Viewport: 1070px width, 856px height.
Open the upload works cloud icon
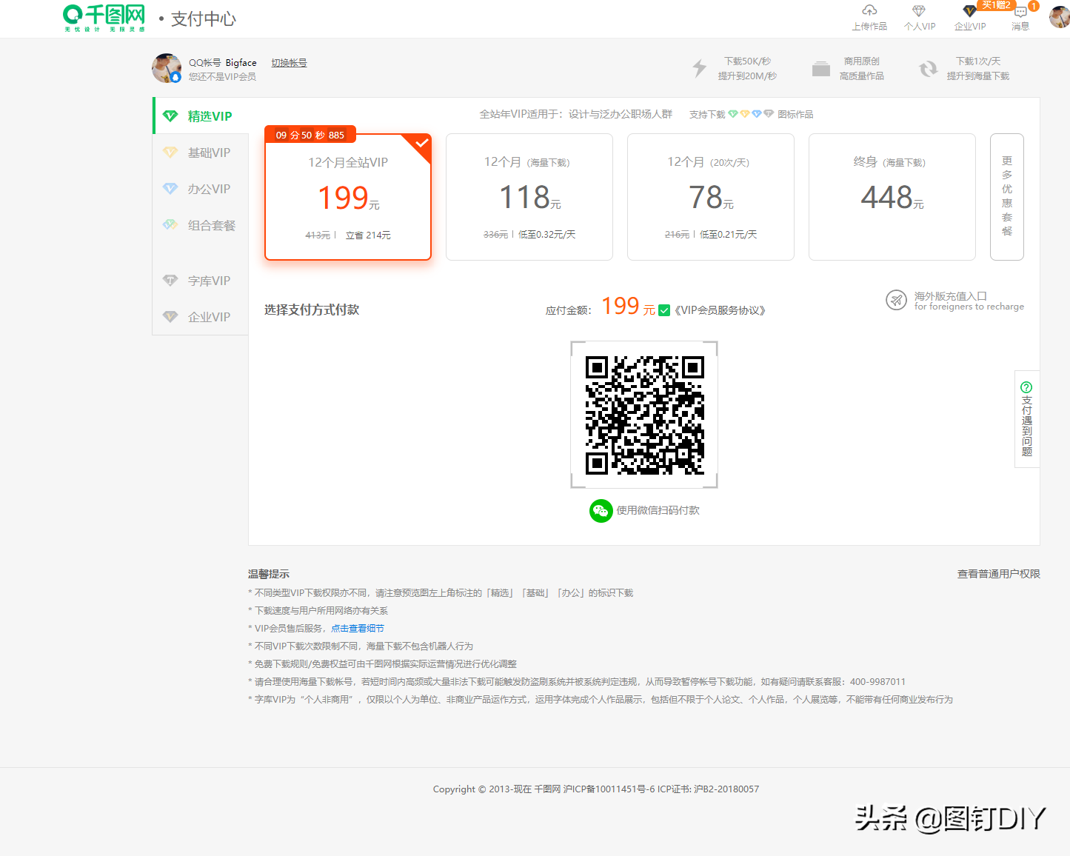tap(869, 10)
